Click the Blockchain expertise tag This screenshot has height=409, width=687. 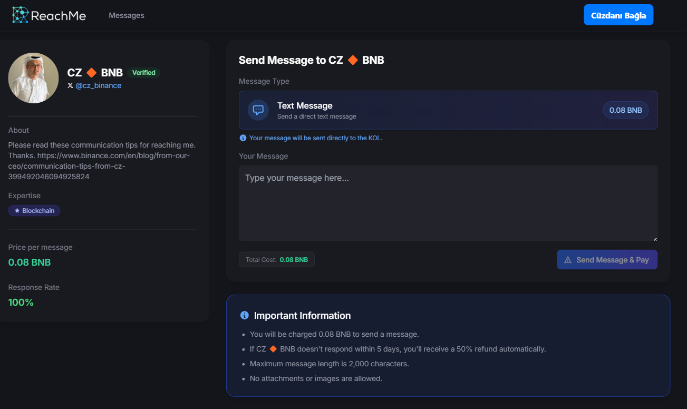(35, 211)
